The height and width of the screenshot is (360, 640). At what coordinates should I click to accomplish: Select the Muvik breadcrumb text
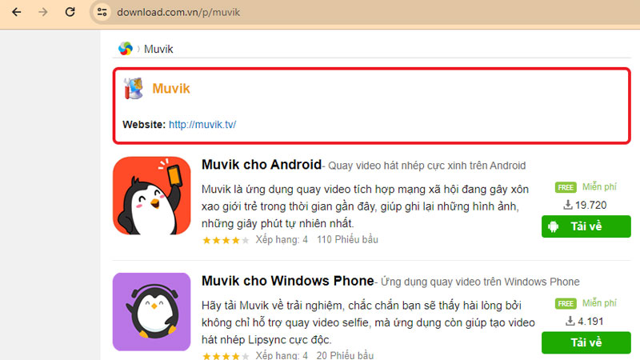point(158,49)
